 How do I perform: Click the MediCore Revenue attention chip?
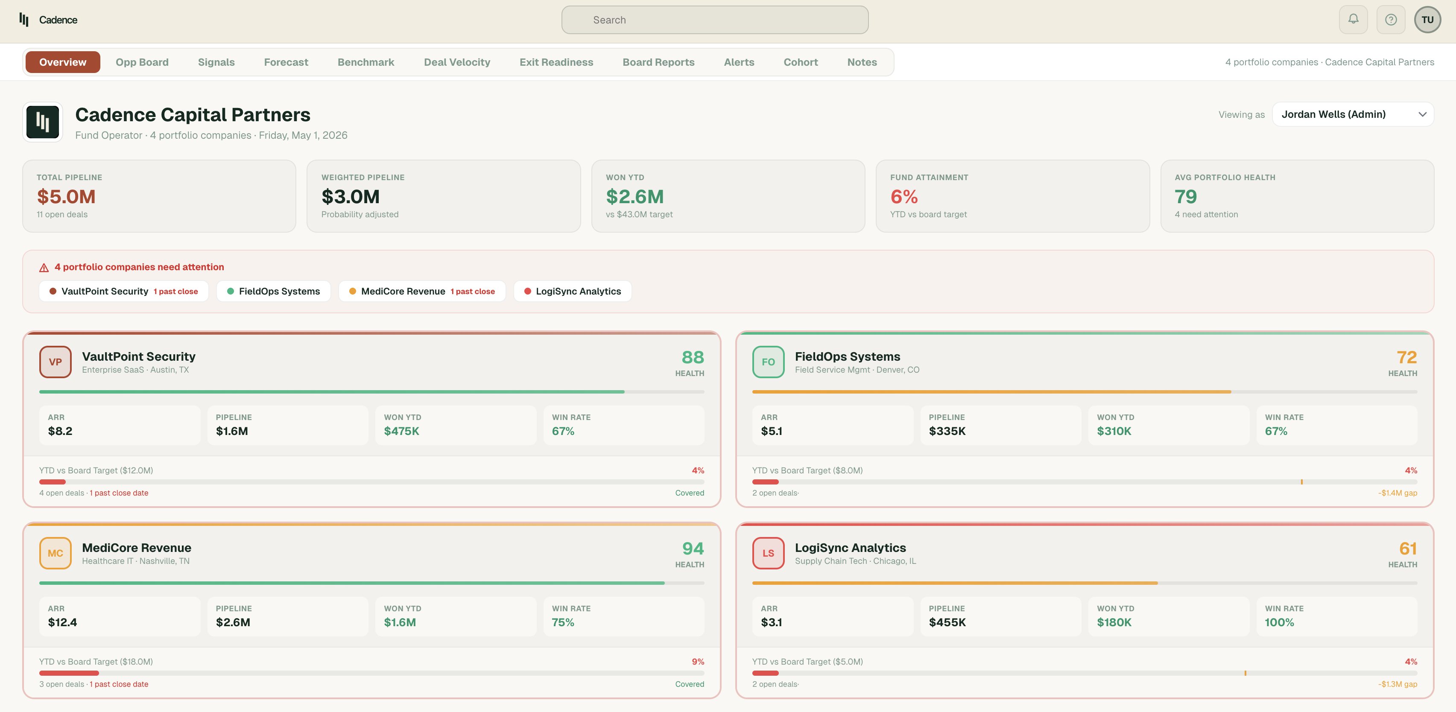[x=422, y=291]
